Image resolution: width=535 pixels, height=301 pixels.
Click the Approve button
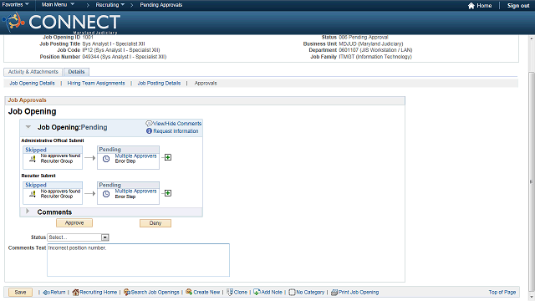(74, 223)
